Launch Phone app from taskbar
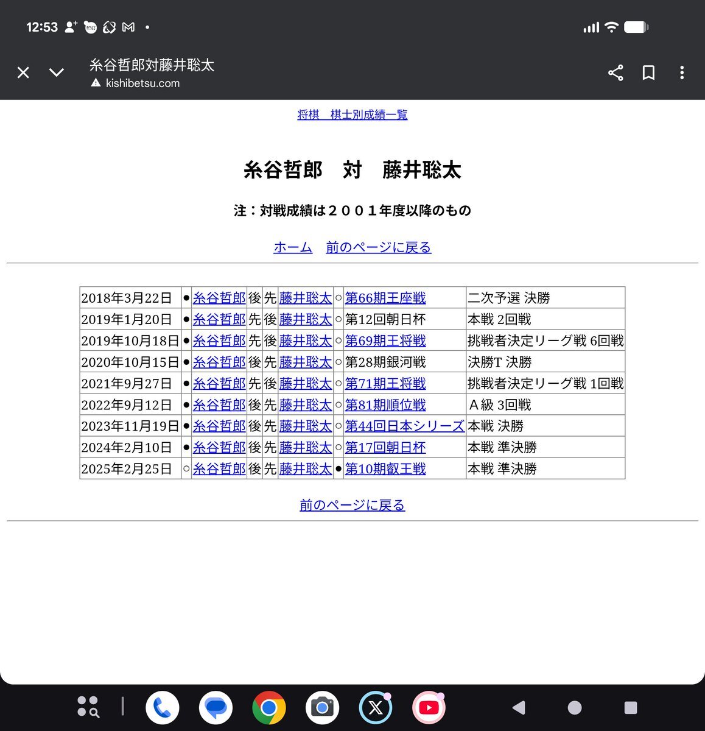705x731 pixels. [163, 708]
